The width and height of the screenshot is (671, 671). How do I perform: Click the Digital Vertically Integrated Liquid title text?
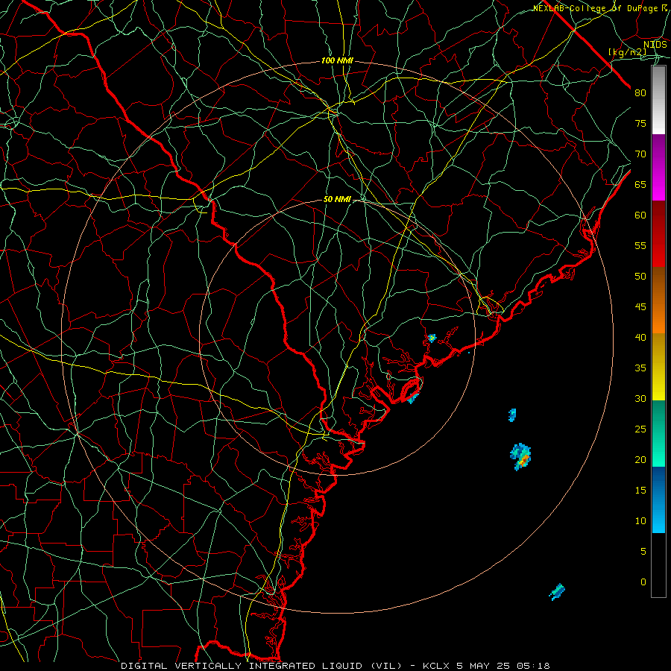pos(261,666)
